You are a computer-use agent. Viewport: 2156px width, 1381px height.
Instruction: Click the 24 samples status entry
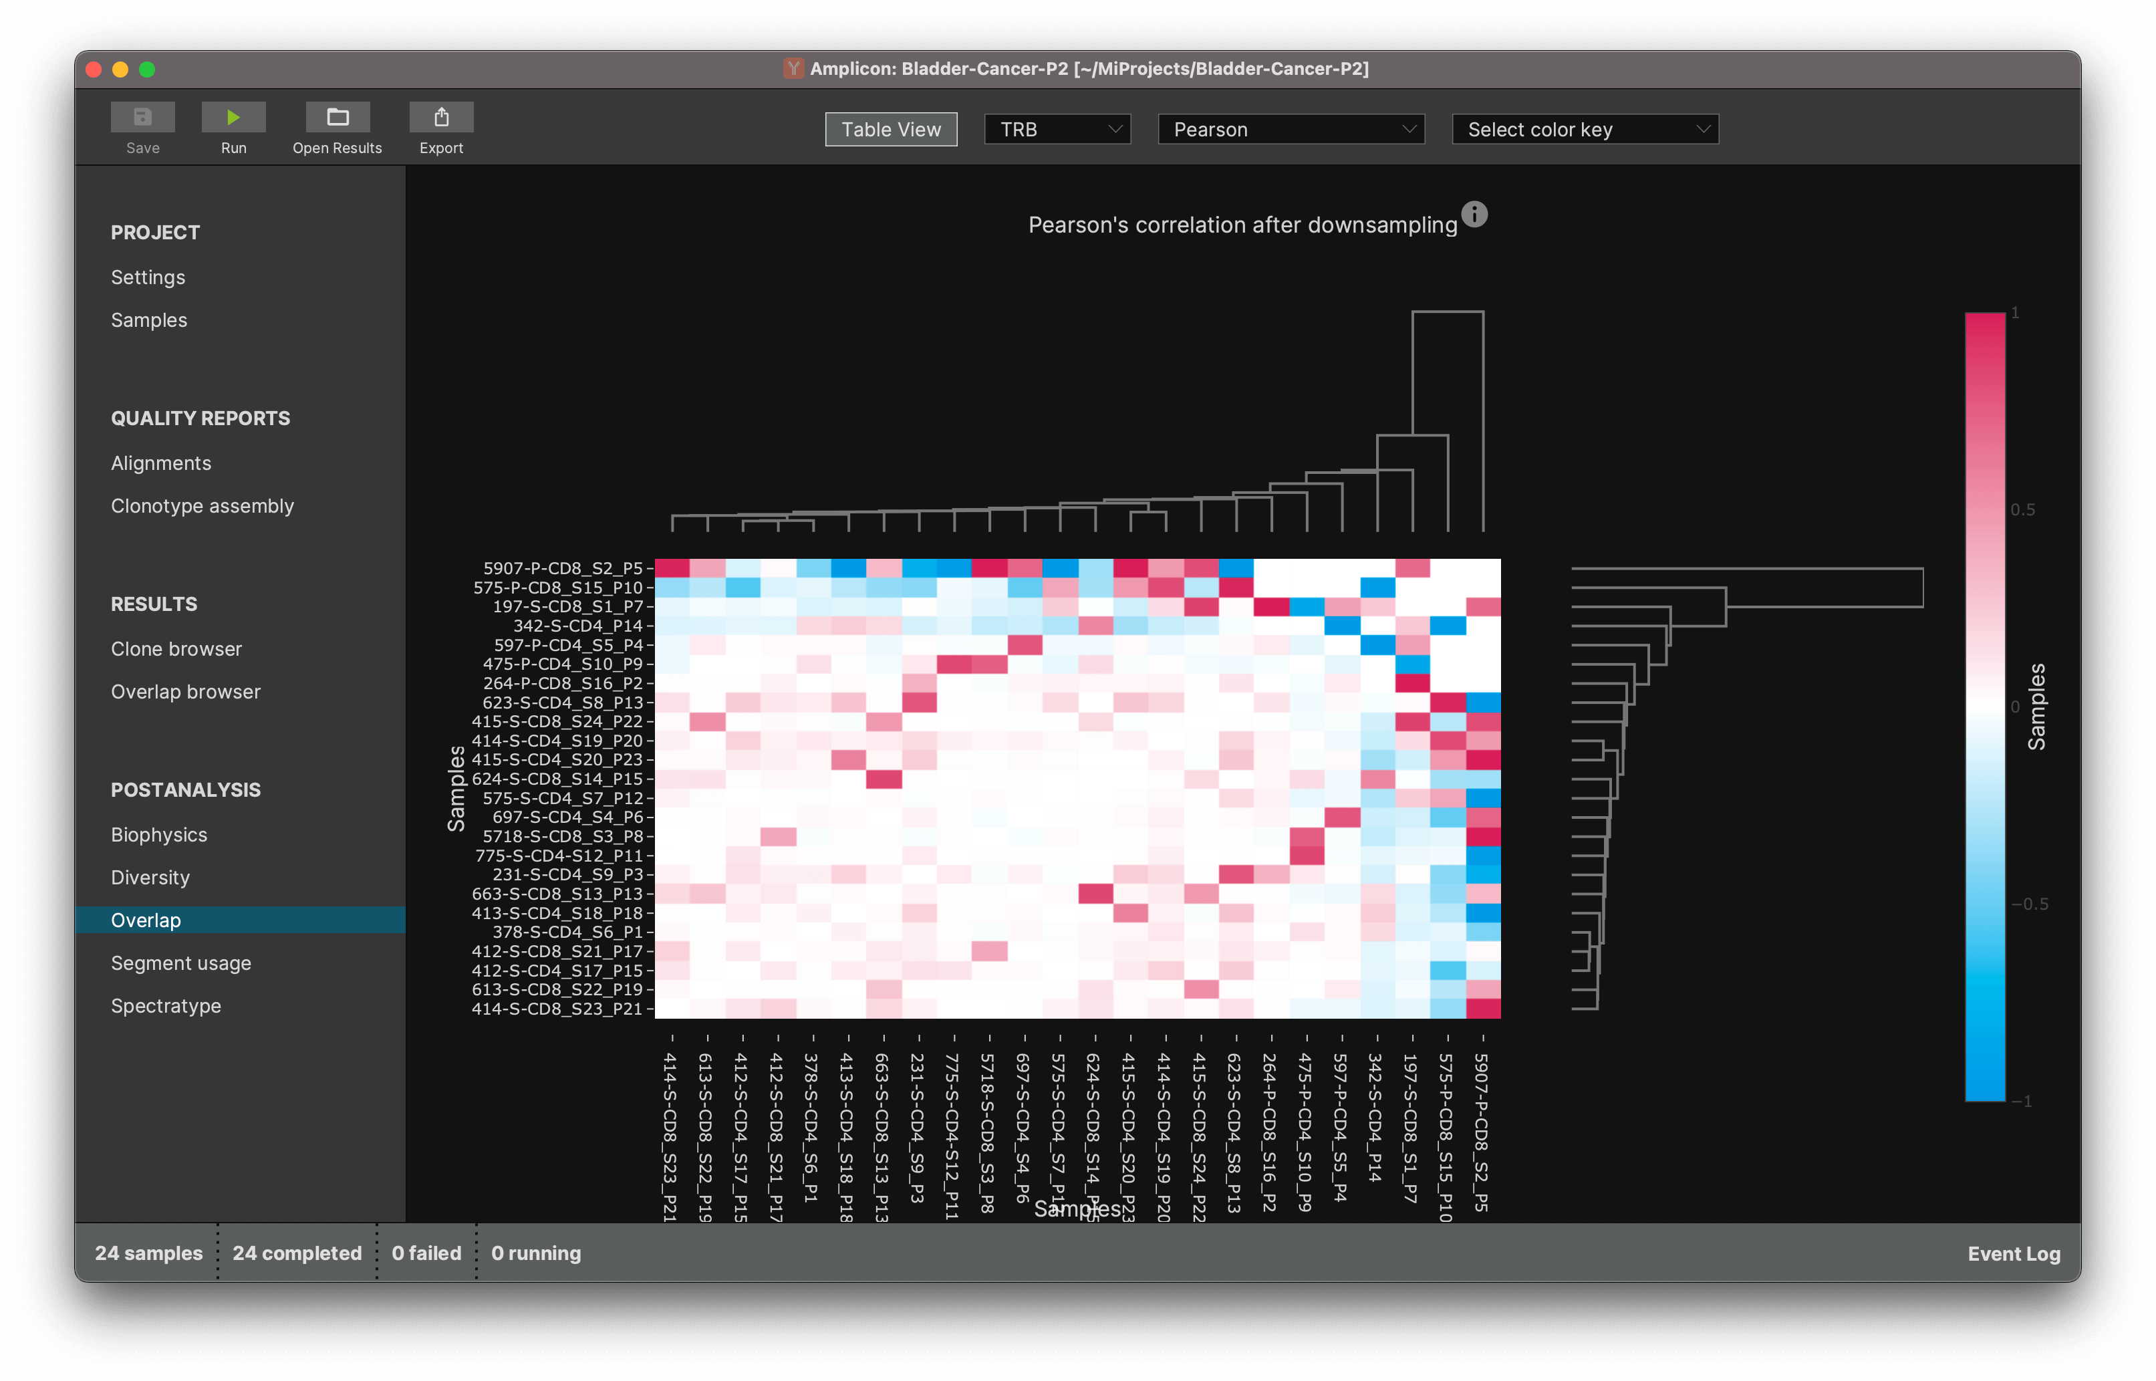pos(149,1253)
